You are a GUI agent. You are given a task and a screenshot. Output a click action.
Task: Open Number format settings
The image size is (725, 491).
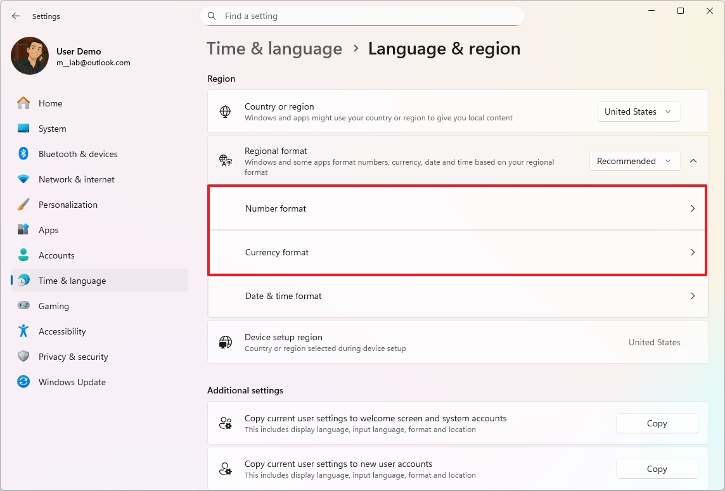[457, 208]
